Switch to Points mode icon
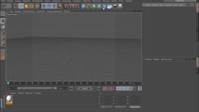Screen dimensions: 199x112 [x=3, y=32]
